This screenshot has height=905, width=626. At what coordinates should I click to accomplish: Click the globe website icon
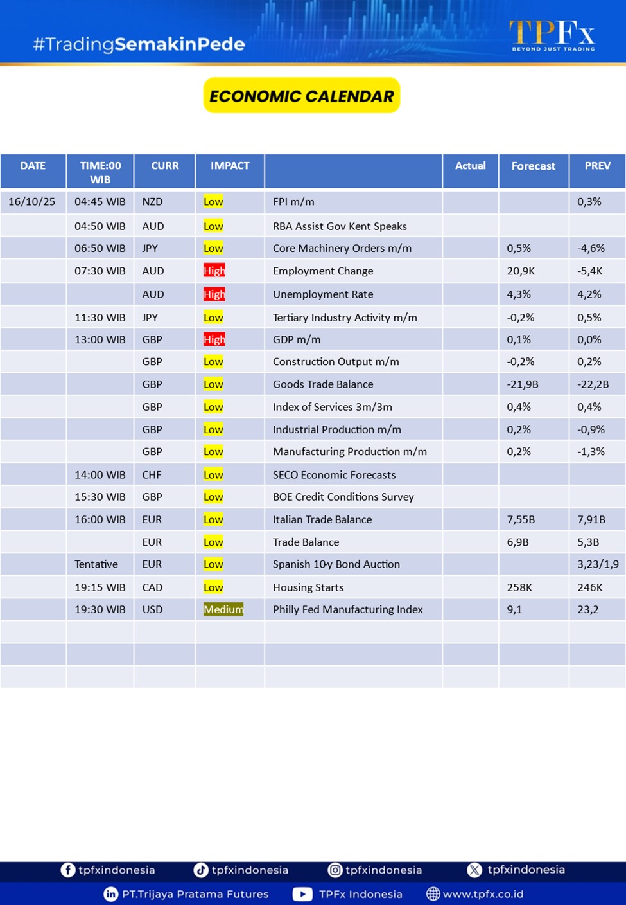433,894
